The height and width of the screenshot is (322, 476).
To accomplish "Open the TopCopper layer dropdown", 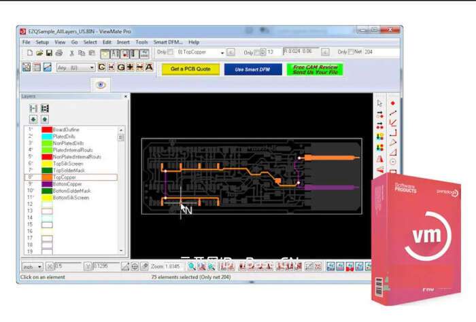I will (222, 52).
